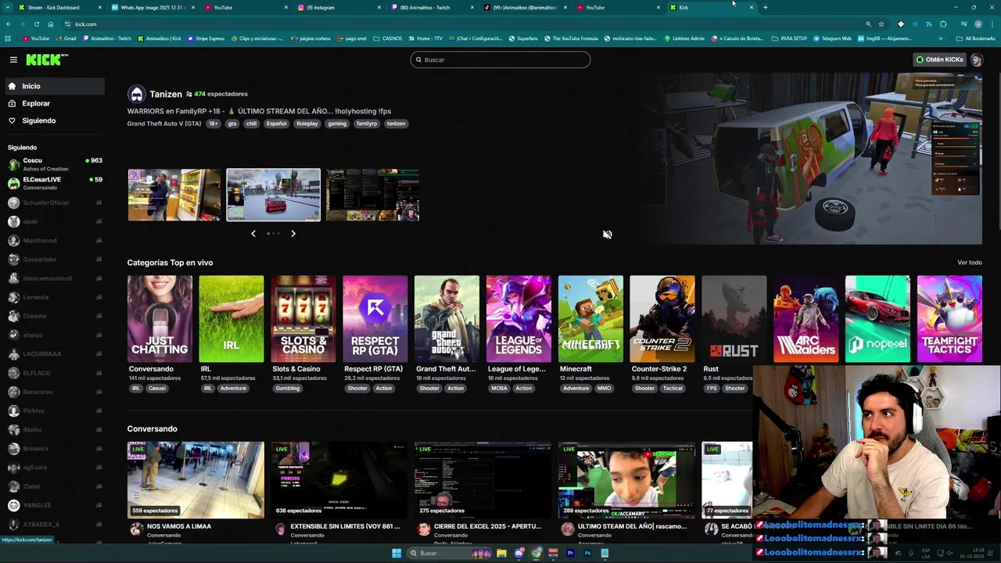Open the PARA SETUP bookmarks folder
This screenshot has width=1001, height=563.
789,38
